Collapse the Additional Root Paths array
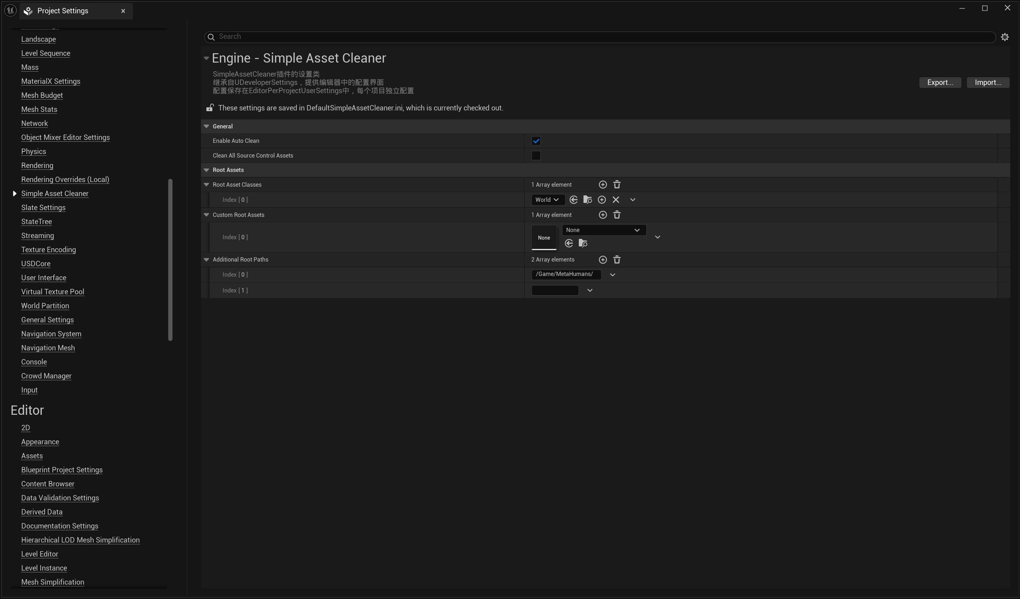The width and height of the screenshot is (1020, 599). pos(206,260)
